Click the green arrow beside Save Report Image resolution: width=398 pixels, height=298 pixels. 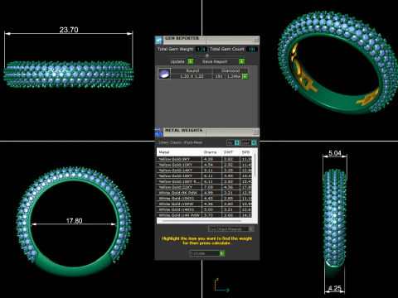242,61
